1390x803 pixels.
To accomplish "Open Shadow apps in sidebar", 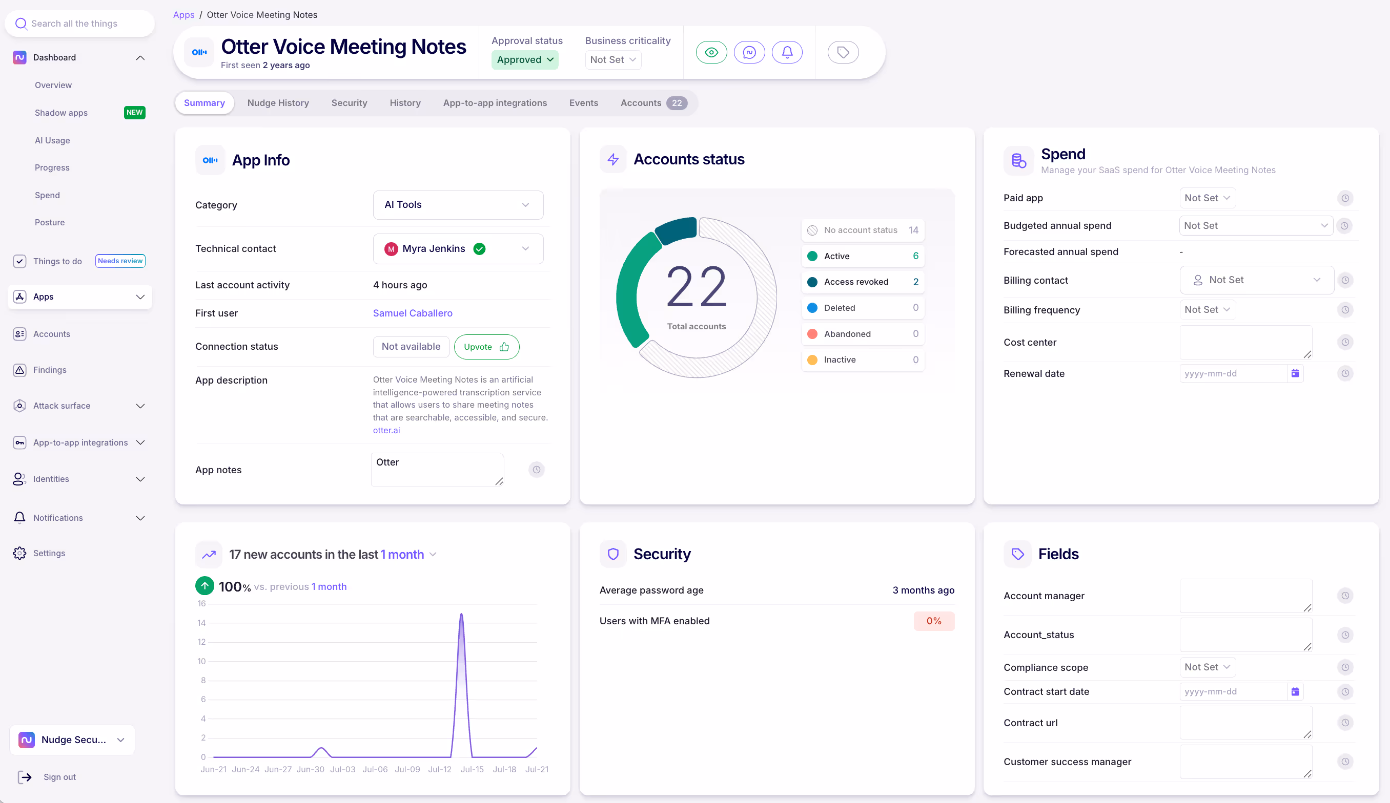I will pyautogui.click(x=61, y=113).
